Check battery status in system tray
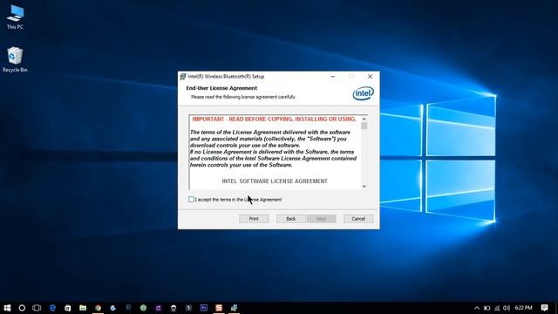The width and height of the screenshot is (558, 314). pyautogui.click(x=487, y=308)
